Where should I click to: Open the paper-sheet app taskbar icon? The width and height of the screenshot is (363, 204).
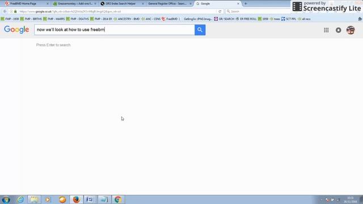104,199
